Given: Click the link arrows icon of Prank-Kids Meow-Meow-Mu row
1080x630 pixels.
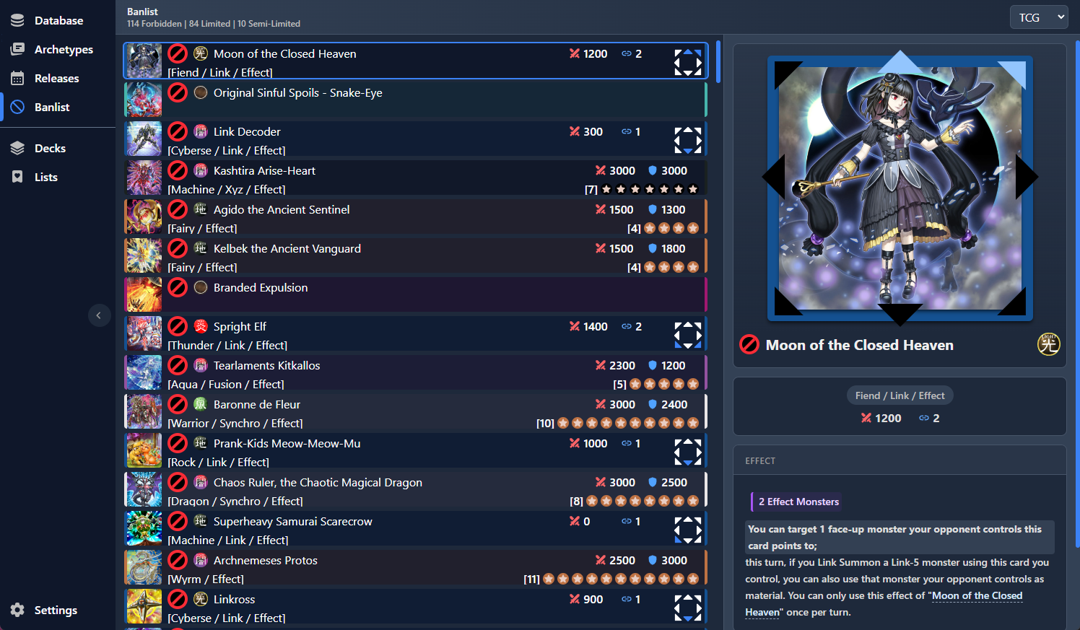Looking at the screenshot, I should (688, 452).
